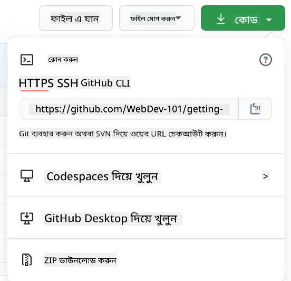291x281 pixels.
Task: Select ZIP ডাউনলোড করুন
Action: point(80,260)
